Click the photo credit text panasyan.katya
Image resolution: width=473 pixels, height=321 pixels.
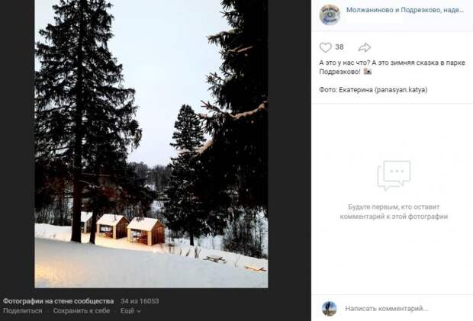pyautogui.click(x=401, y=90)
